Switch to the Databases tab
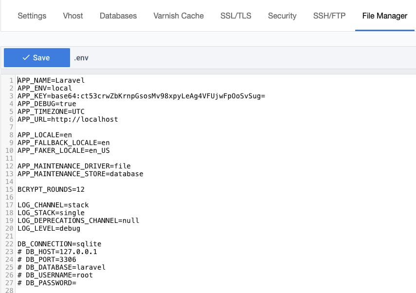This screenshot has width=416, height=293. point(118,16)
